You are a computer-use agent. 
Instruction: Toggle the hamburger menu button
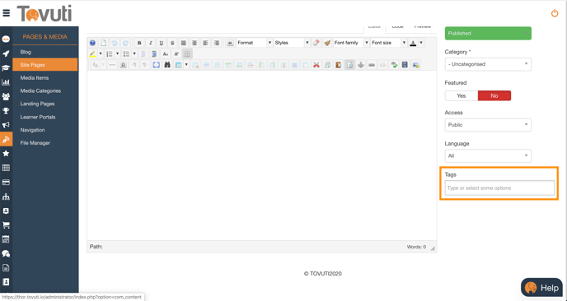click(6, 13)
